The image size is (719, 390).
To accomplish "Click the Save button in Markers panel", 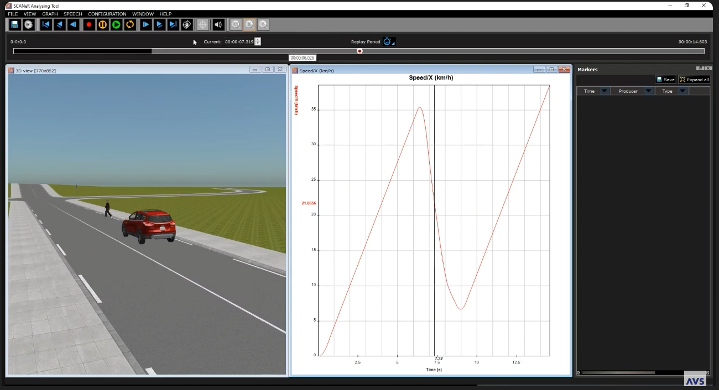I will click(665, 80).
